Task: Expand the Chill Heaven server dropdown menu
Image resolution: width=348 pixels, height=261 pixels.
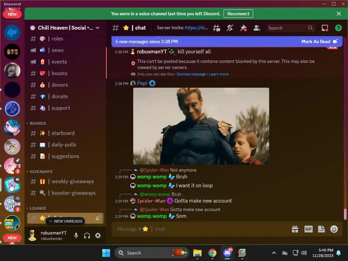Action: click(98, 28)
